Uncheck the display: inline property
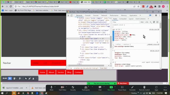Viewport: 170px width, 95px height. coord(113,31)
